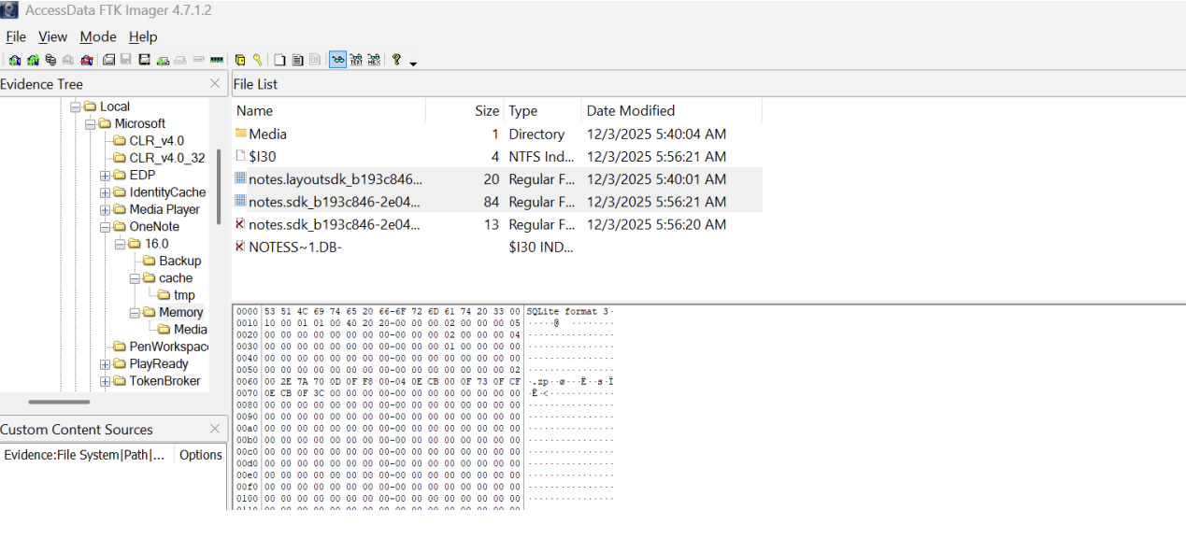Expand the EDP tree node
Image resolution: width=1186 pixels, height=553 pixels.
(107, 175)
